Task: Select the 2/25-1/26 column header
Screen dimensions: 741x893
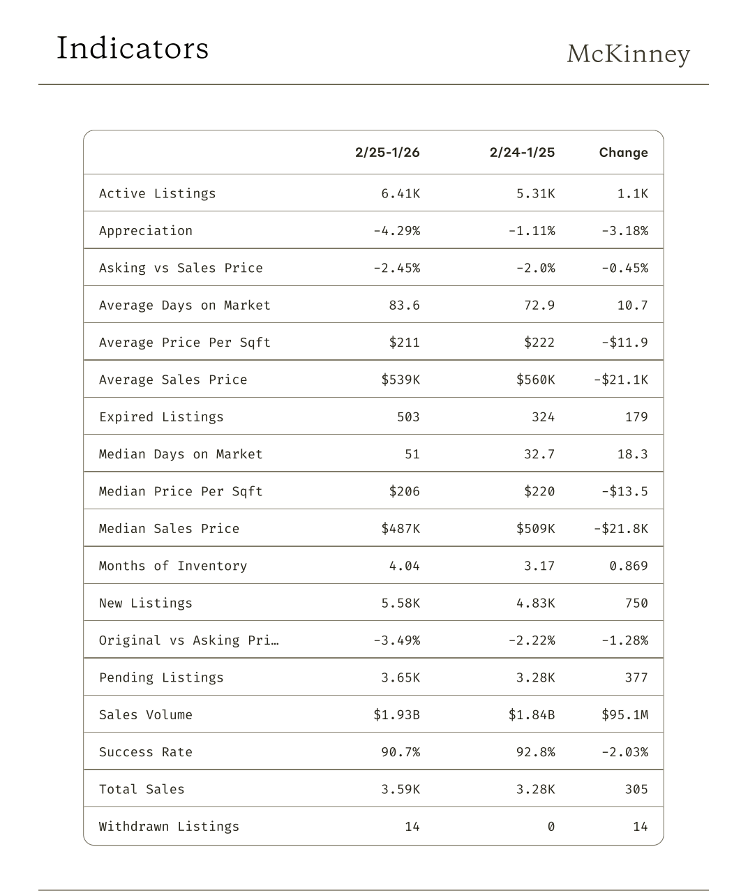Action: [x=387, y=153]
